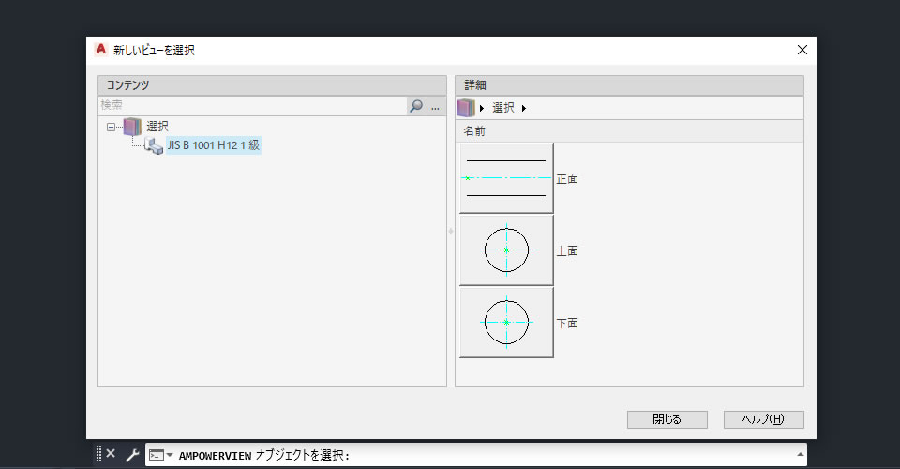Click the 詳細 panel header
This screenshot has width=900, height=469.
coord(630,85)
